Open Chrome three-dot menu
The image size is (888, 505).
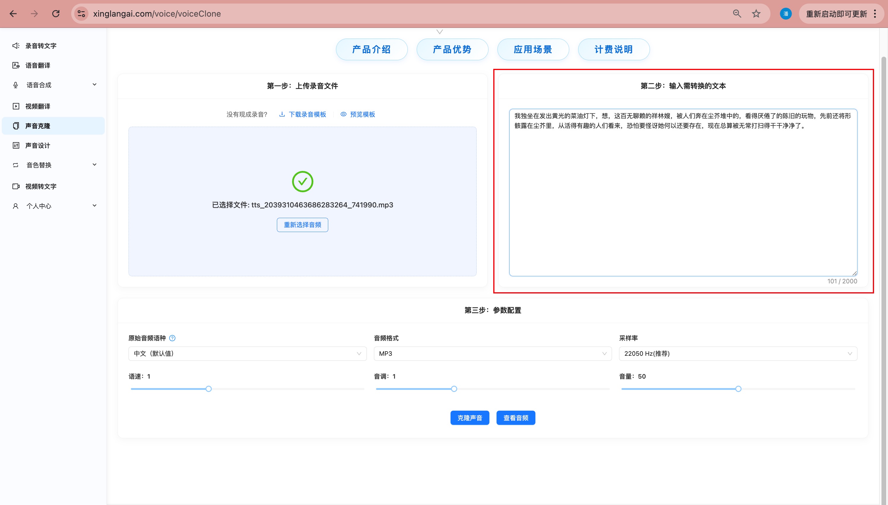click(875, 14)
